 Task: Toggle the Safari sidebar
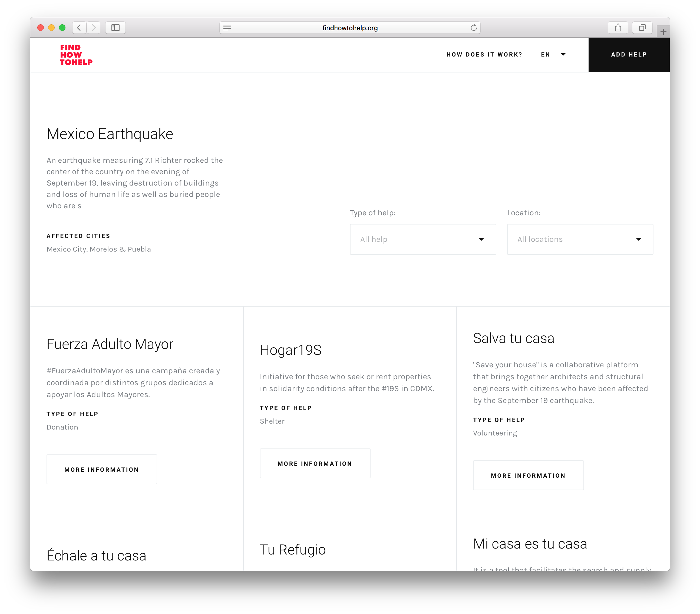pos(115,28)
